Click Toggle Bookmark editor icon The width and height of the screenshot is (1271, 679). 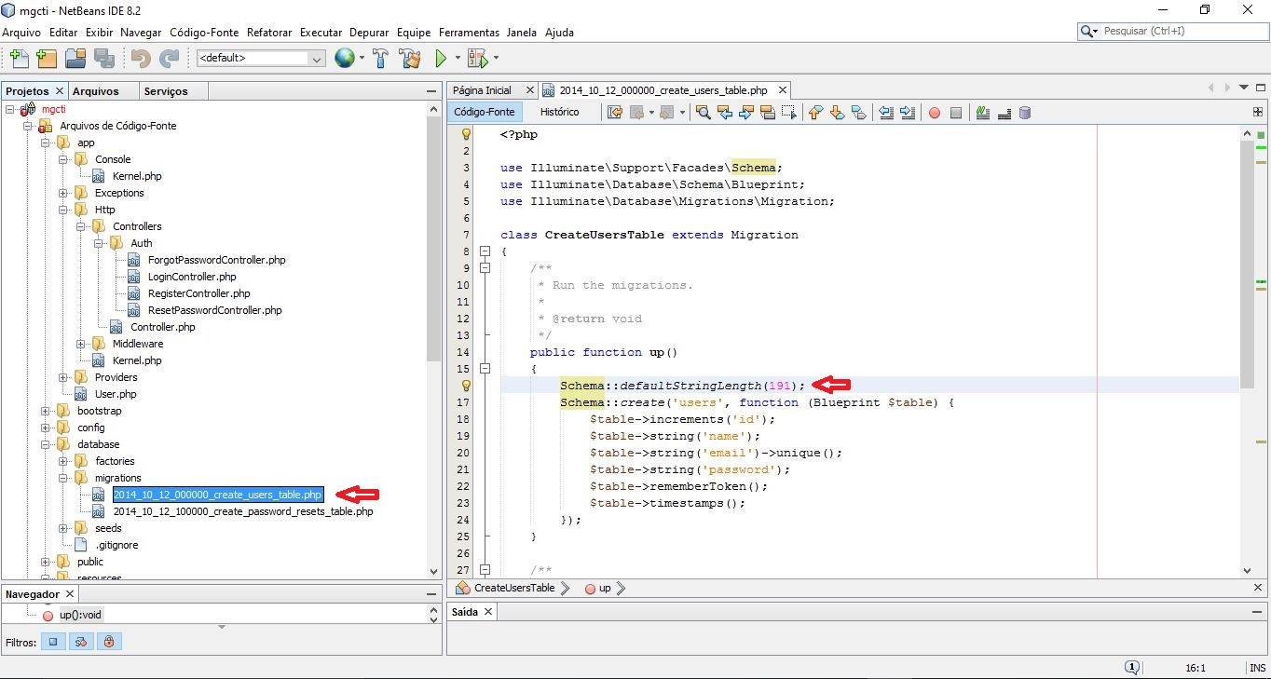859,113
